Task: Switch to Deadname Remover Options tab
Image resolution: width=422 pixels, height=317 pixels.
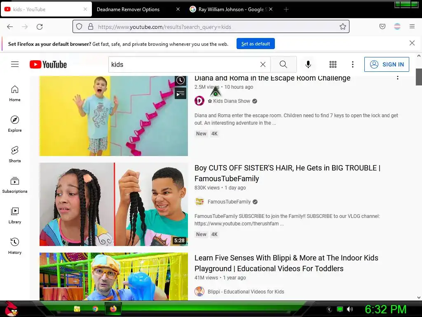Action: pyautogui.click(x=128, y=9)
